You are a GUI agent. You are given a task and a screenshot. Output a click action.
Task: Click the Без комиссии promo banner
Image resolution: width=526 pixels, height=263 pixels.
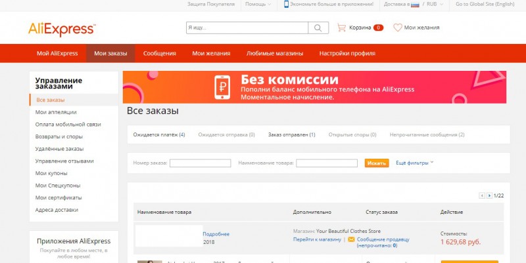coord(314,87)
